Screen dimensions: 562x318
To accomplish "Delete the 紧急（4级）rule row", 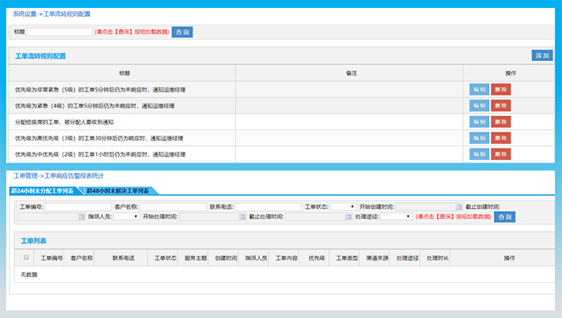I will click(501, 105).
